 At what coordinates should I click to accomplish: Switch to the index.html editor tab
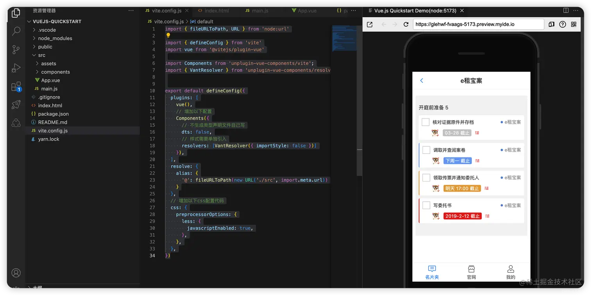(213, 11)
